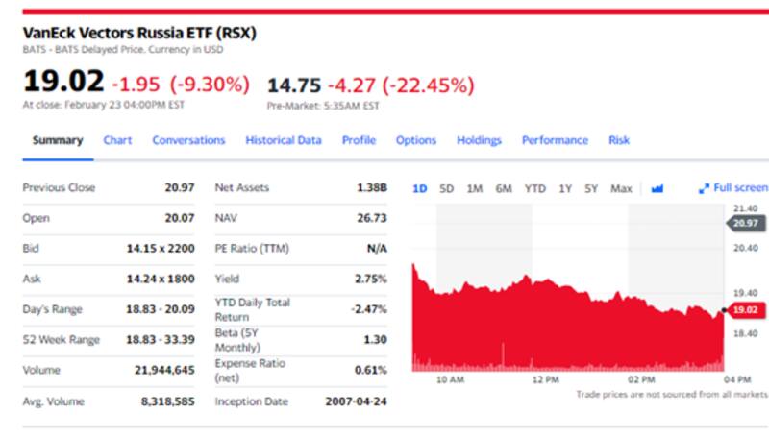Viewport: 769px width, 438px height.
Task: Open the Risk tab
Action: click(619, 140)
